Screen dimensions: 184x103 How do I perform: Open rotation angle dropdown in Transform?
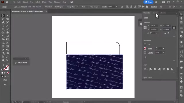coord(156,33)
